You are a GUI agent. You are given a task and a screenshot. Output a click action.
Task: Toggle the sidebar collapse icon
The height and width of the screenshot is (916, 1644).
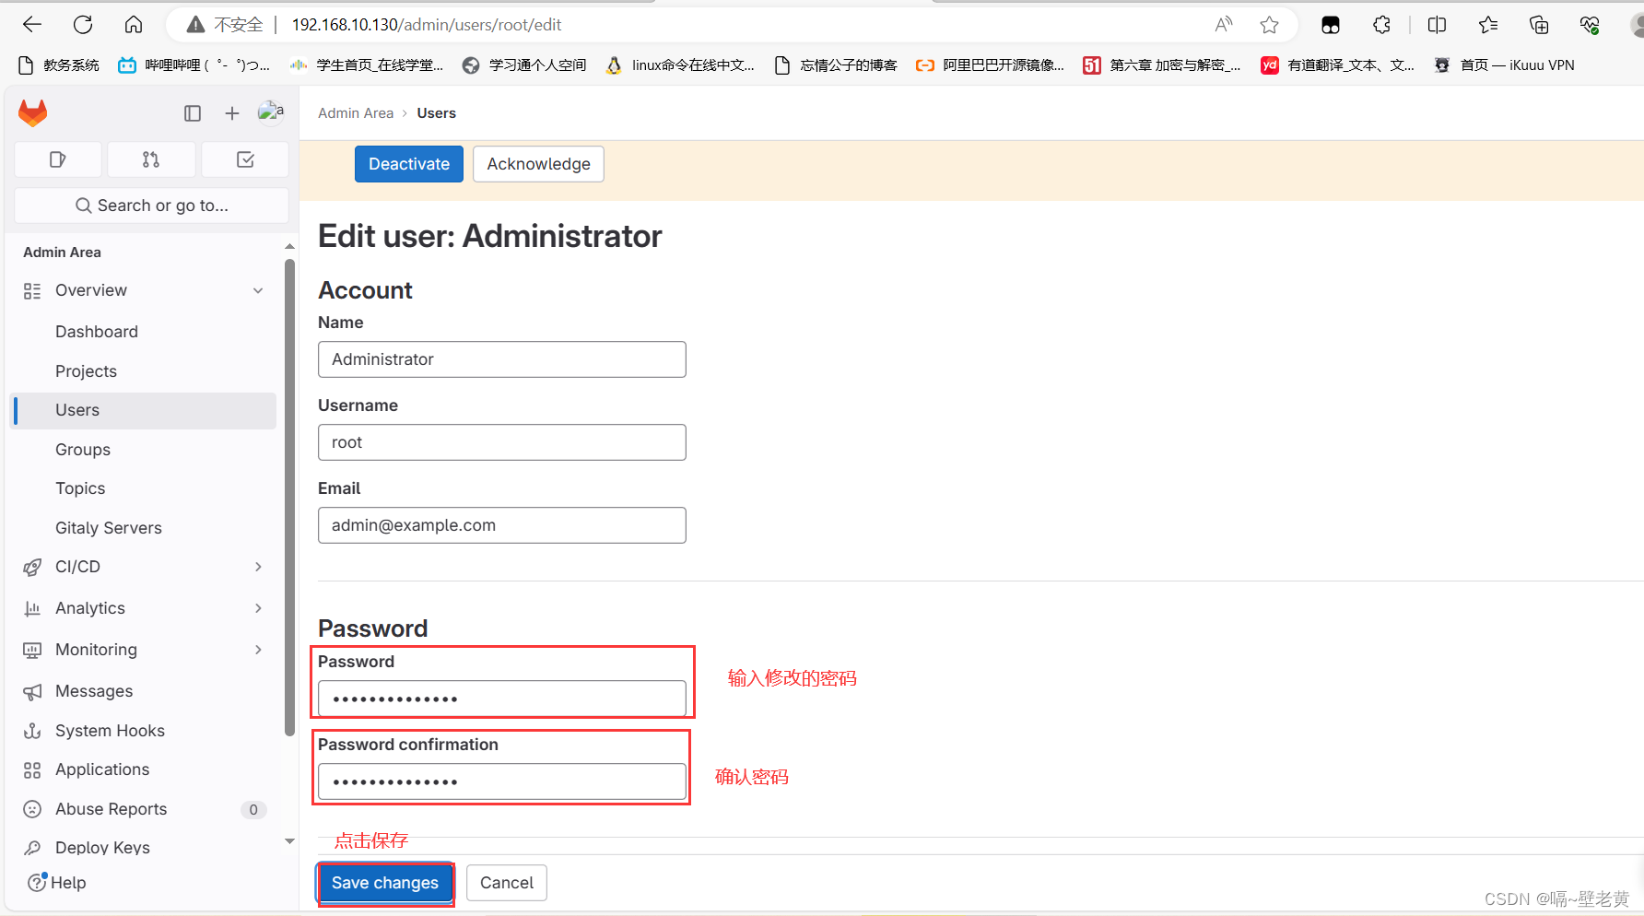[x=193, y=113]
